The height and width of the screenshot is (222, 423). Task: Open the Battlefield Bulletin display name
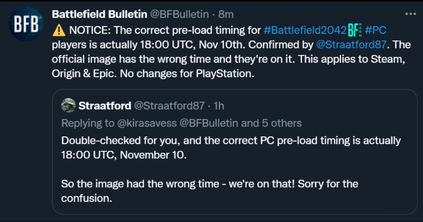99,14
